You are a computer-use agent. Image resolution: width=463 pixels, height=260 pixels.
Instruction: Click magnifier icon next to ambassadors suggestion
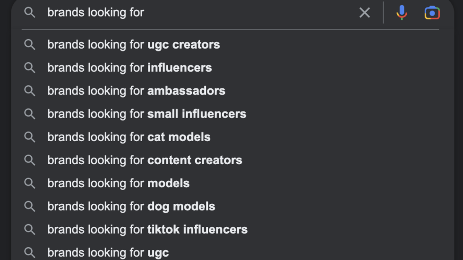29,91
